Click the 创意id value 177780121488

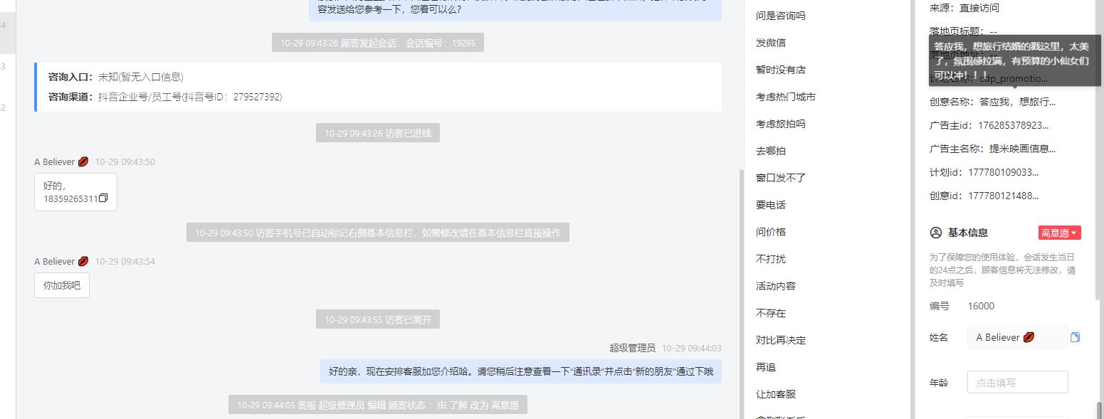tap(1004, 196)
